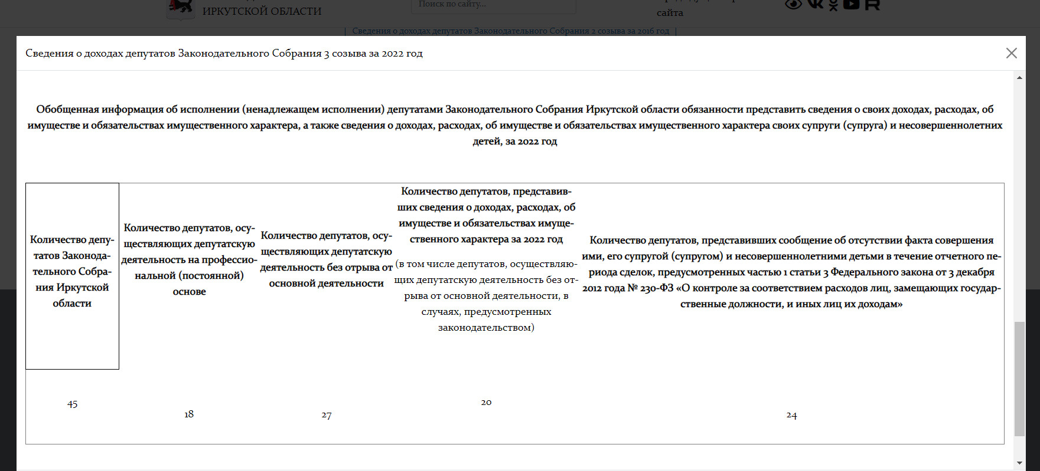Select the value 18 in the table

tap(189, 414)
